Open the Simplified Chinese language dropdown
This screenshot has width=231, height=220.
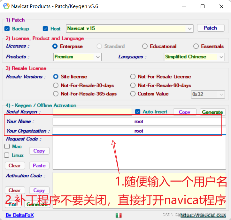(194, 57)
